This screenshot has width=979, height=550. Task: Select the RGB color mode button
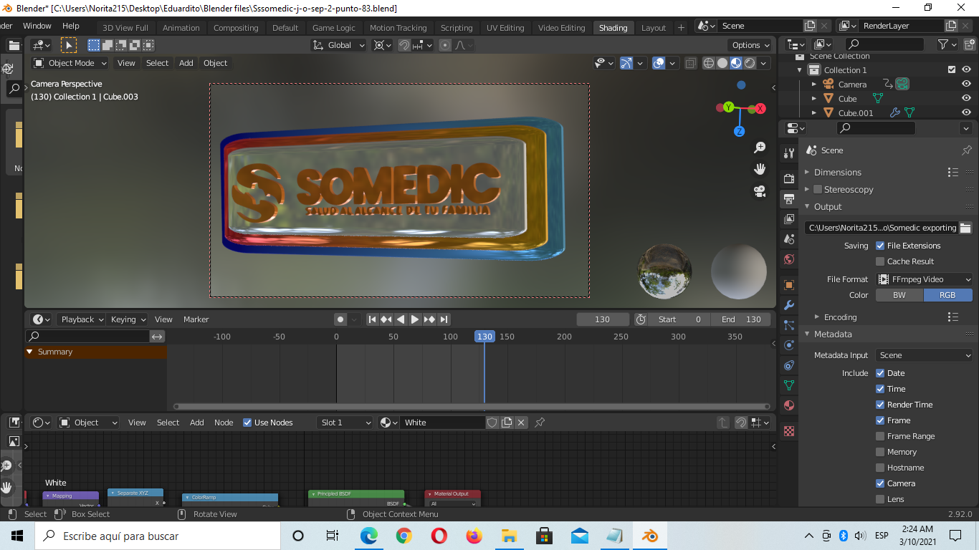[x=948, y=295]
